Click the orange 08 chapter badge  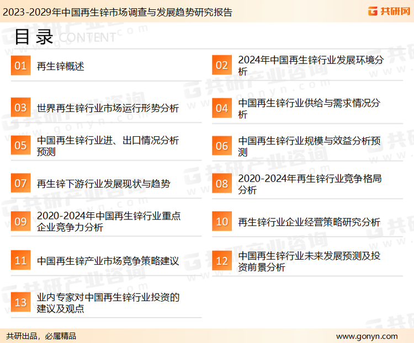(x=222, y=184)
